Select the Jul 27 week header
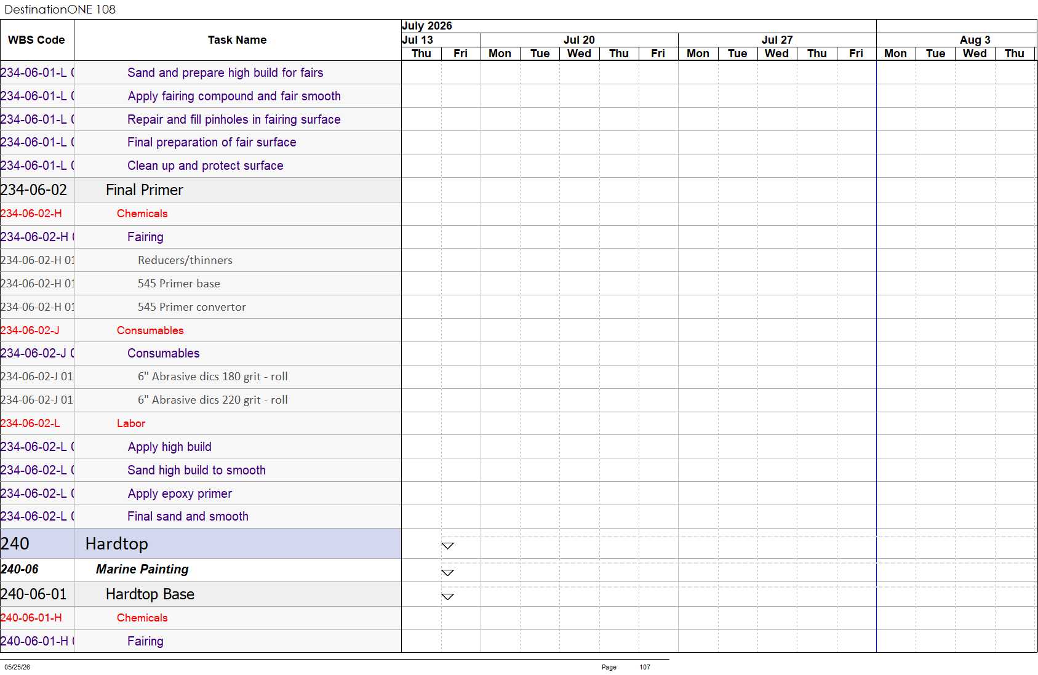Viewport: 1038px width, 675px height. tap(777, 40)
